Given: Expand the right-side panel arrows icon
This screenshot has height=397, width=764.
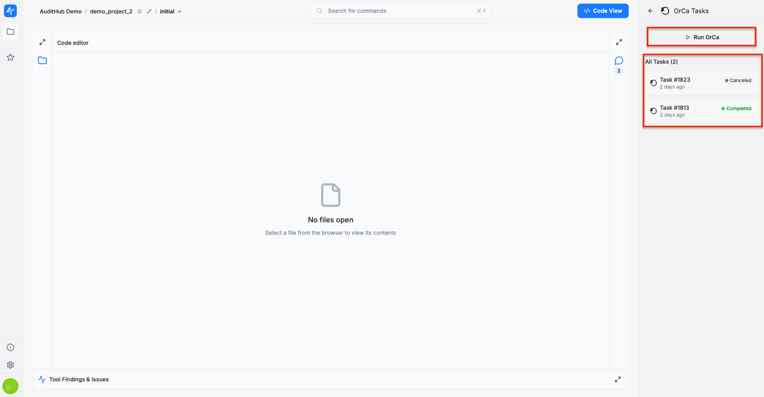Looking at the screenshot, I should [619, 42].
